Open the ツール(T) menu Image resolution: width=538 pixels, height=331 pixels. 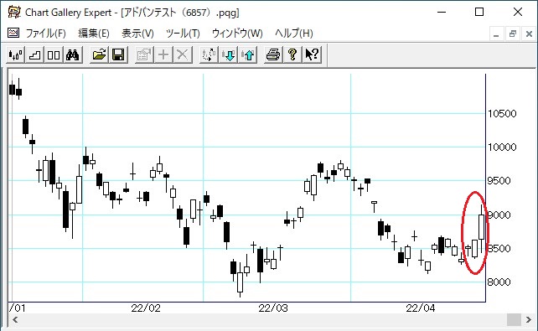pos(183,34)
